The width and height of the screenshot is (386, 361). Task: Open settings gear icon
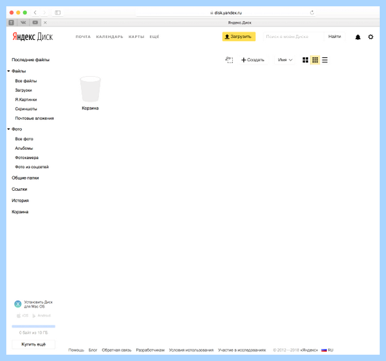pos(371,37)
